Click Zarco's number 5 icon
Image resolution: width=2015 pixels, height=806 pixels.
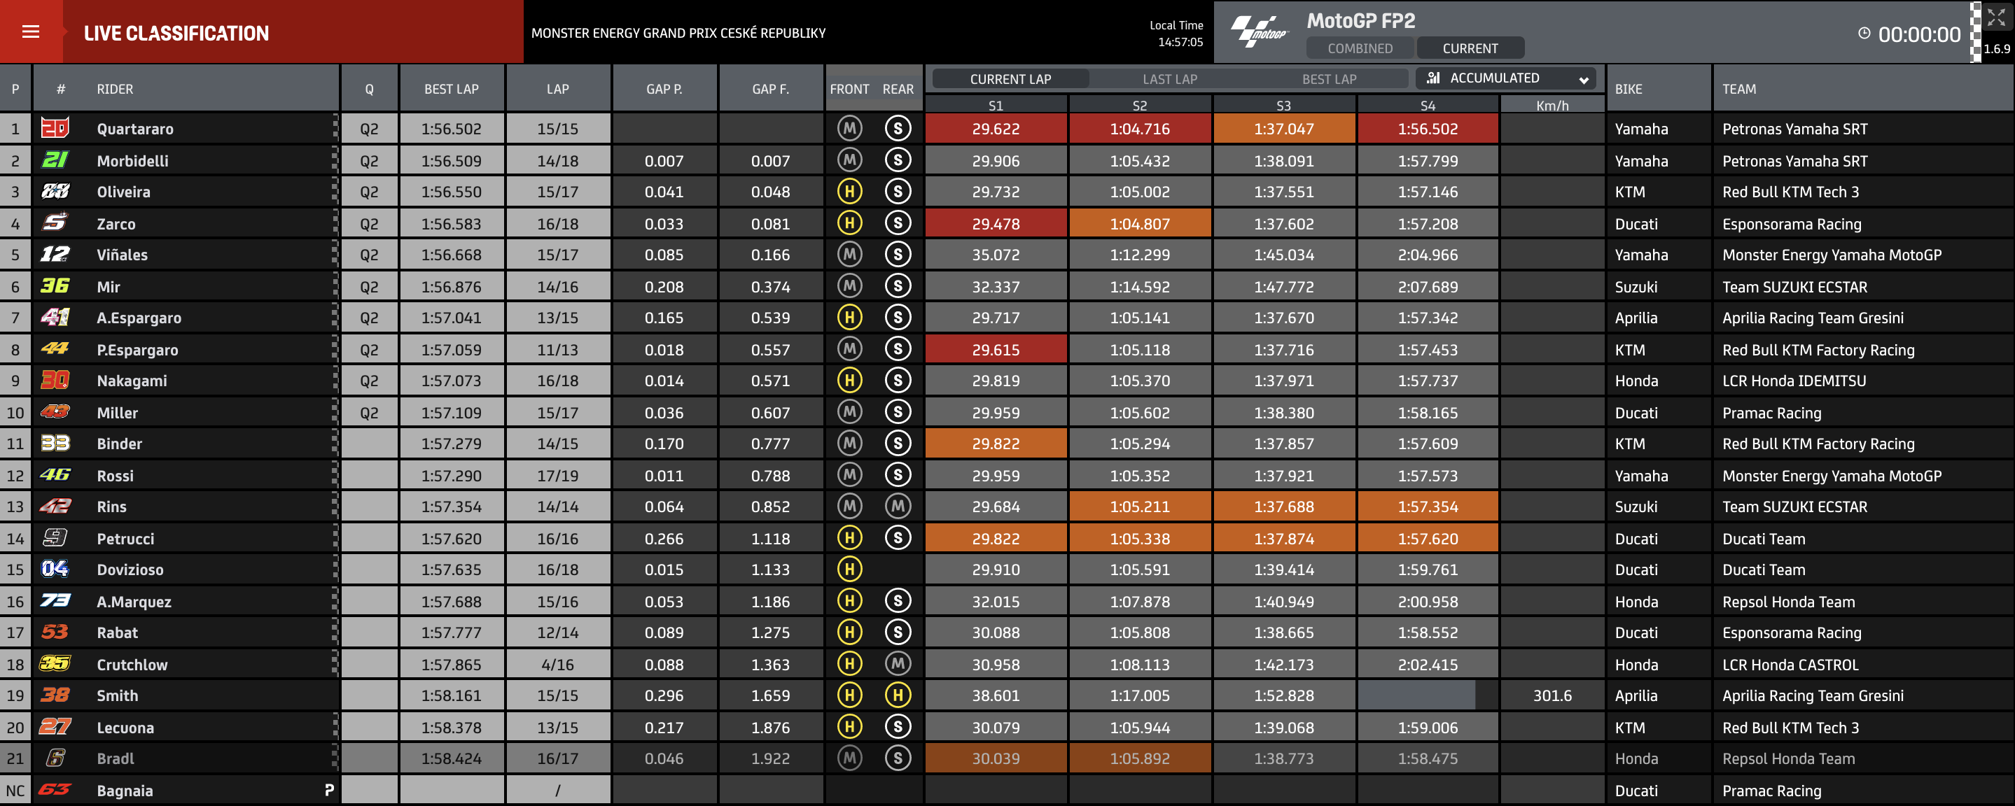pos(55,222)
